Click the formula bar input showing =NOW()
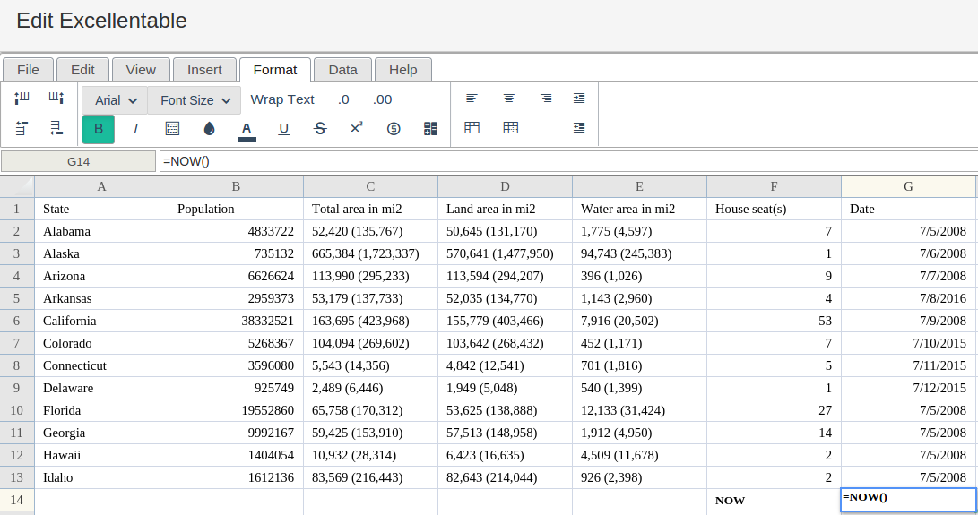The image size is (978, 515). click(x=565, y=161)
